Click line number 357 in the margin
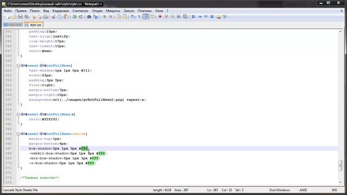 click(9, 100)
